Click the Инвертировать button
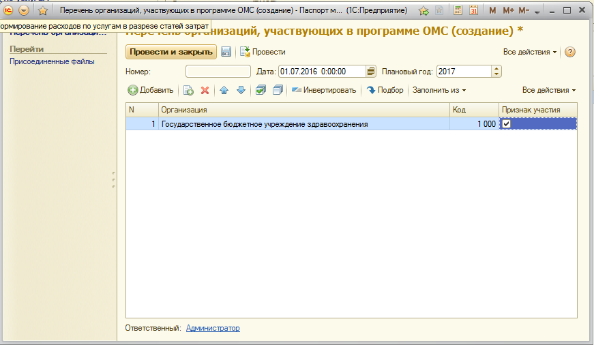Image resolution: width=594 pixels, height=345 pixels. coord(323,90)
